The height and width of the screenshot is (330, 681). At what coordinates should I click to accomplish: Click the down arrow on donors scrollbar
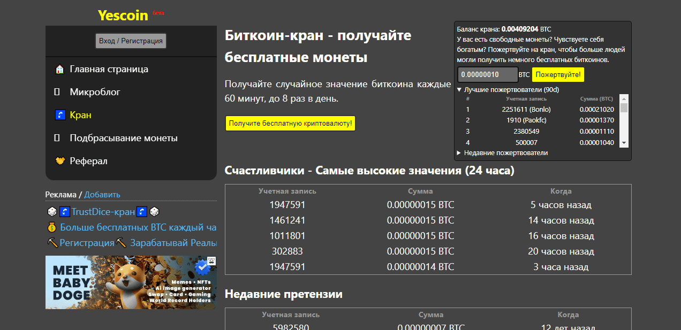click(x=623, y=143)
